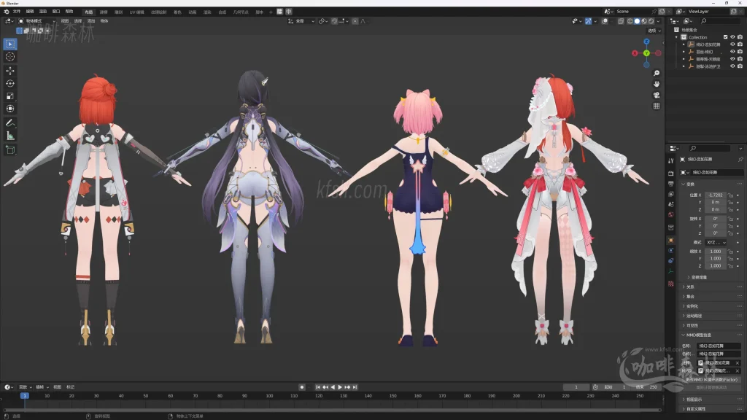Screen dimensions: 747x420
Task: Select the Scale tool
Action: (10, 96)
